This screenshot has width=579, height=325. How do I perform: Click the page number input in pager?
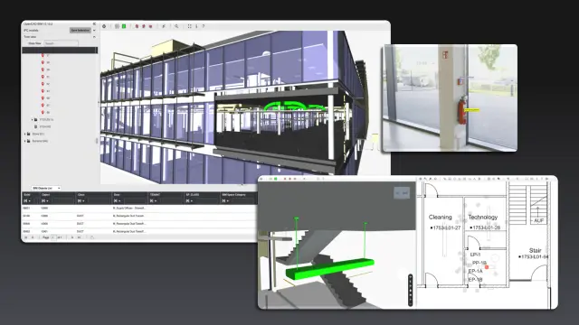tap(53, 237)
